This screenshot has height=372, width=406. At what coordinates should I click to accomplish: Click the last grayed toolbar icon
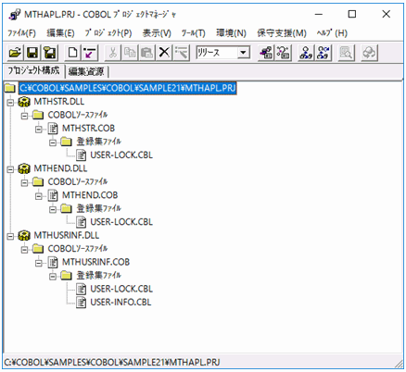click(369, 53)
